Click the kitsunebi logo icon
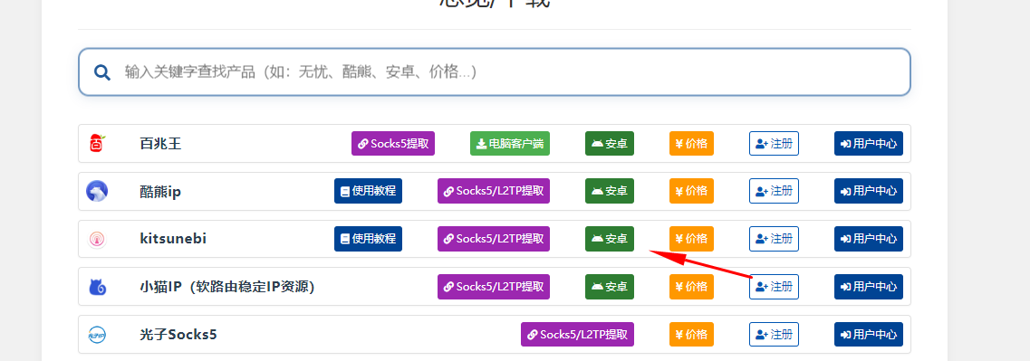The image size is (1030, 361). (97, 239)
